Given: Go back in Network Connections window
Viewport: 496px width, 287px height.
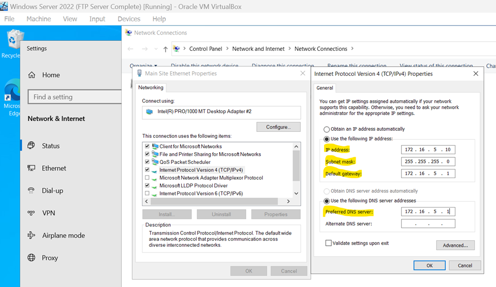Looking at the screenshot, I should 130,49.
